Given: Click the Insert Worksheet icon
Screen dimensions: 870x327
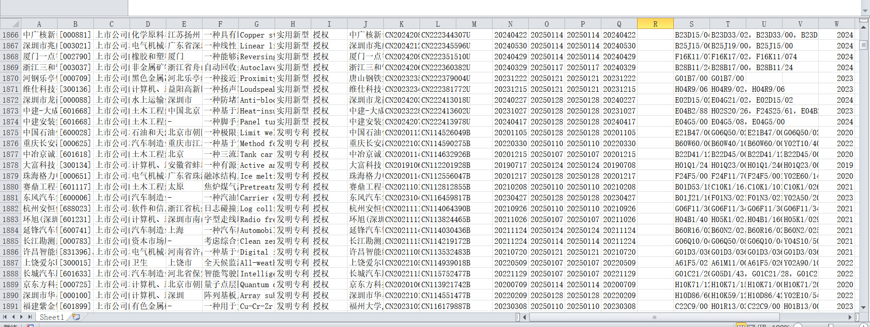Looking at the screenshot, I should (76, 317).
